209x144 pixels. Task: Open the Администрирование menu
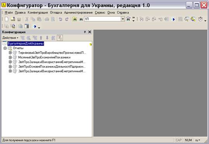[78, 12]
